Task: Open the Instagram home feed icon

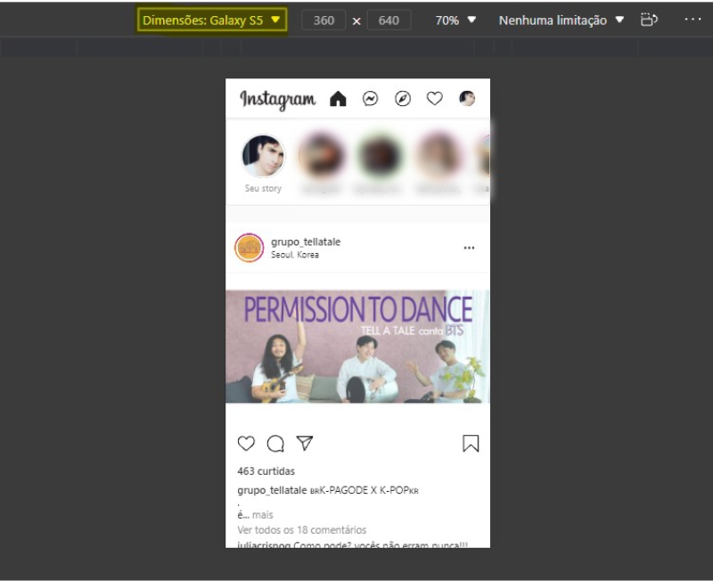Action: click(338, 98)
